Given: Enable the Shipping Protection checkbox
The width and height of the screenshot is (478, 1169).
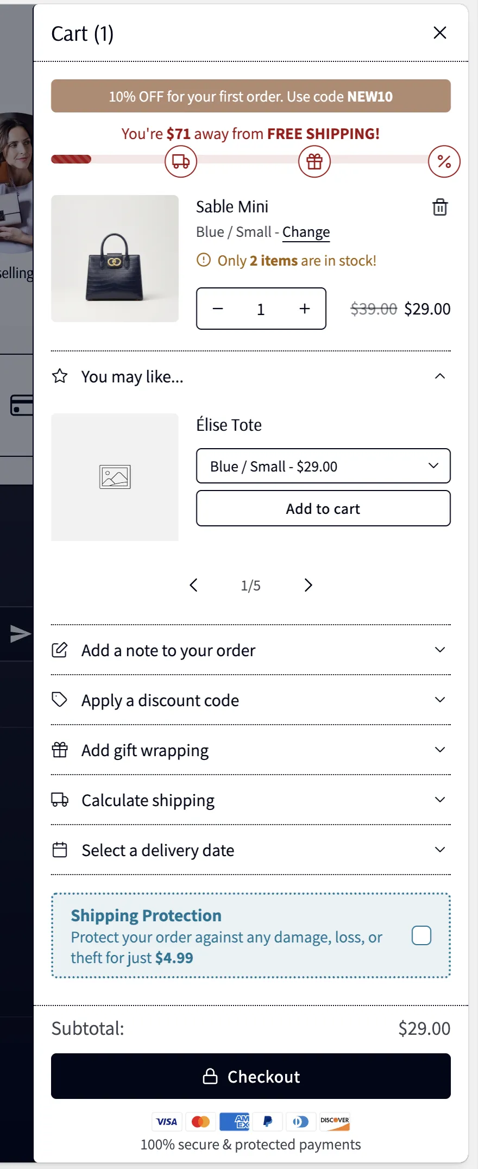Looking at the screenshot, I should [421, 935].
